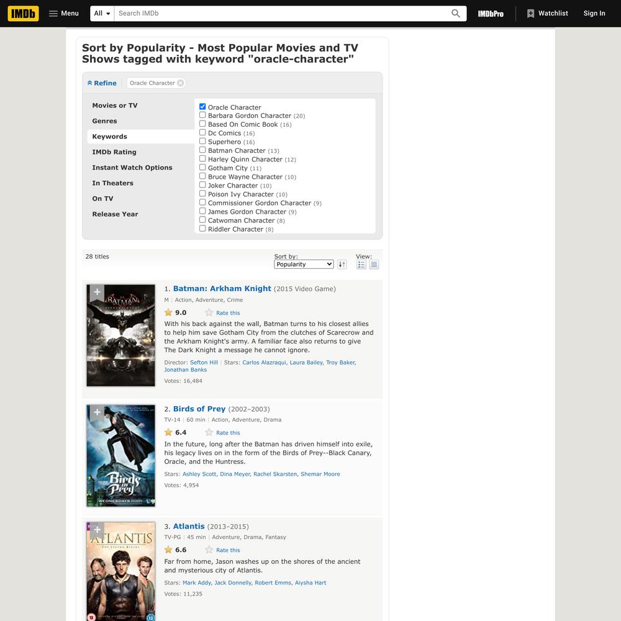621x621 pixels.
Task: Check James Gordon Character keyword
Action: coord(202,211)
